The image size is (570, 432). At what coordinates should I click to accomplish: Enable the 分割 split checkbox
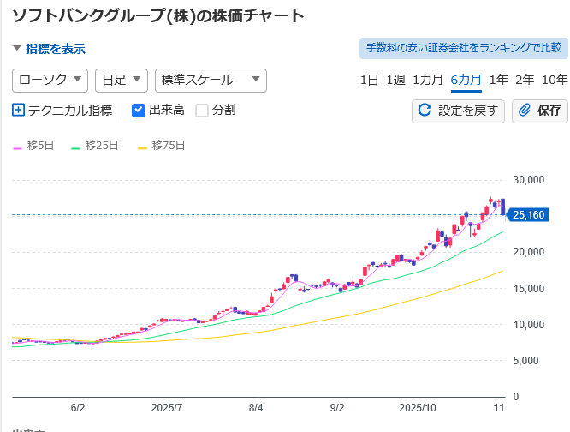pyautogui.click(x=202, y=110)
